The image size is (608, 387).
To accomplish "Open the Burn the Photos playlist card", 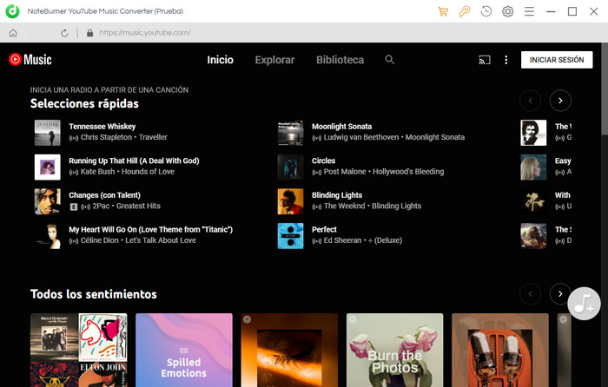I will pos(394,351).
